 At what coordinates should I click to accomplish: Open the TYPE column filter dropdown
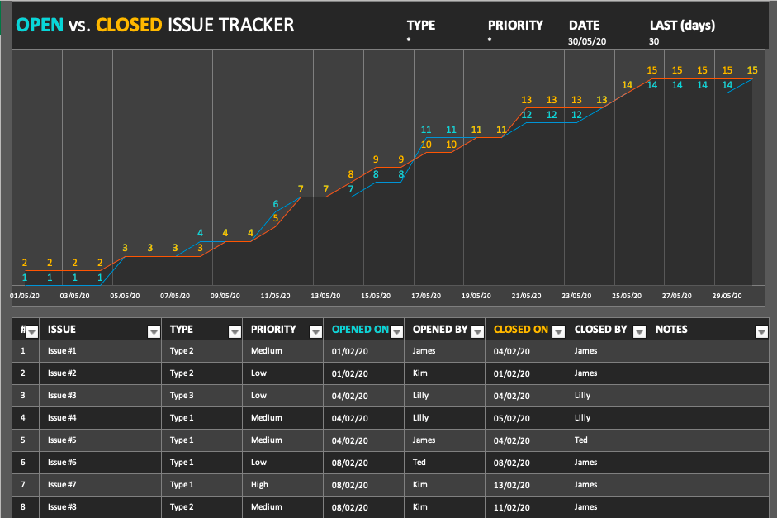click(x=235, y=331)
